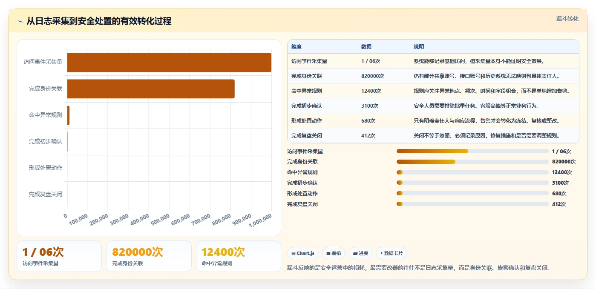The width and height of the screenshot is (596, 289).
Task: Click the 命中异常规则 progress bar
Action: [472, 172]
